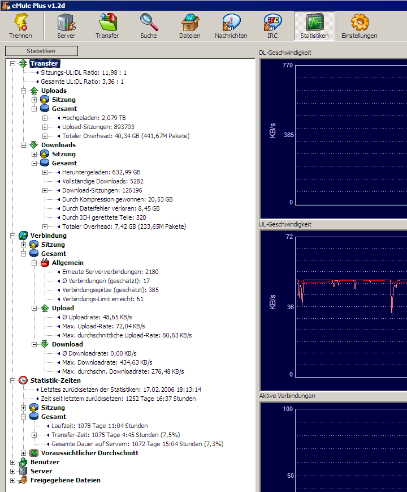Click the Uploads green arrows icon
Screen dimensions: 407x492
[34, 91]
